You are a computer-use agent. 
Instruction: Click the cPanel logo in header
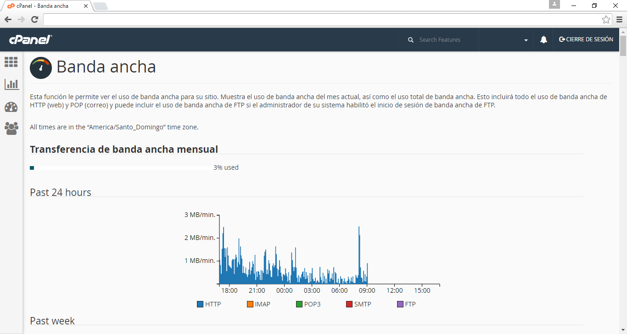pyautogui.click(x=31, y=40)
